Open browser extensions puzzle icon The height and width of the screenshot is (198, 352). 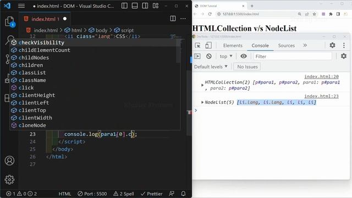[331, 14]
